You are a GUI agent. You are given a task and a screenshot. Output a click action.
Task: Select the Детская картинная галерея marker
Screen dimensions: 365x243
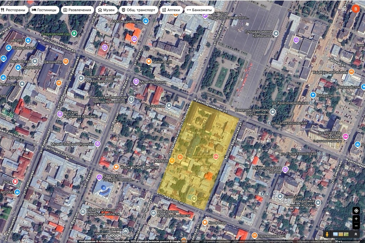pos(60,114)
